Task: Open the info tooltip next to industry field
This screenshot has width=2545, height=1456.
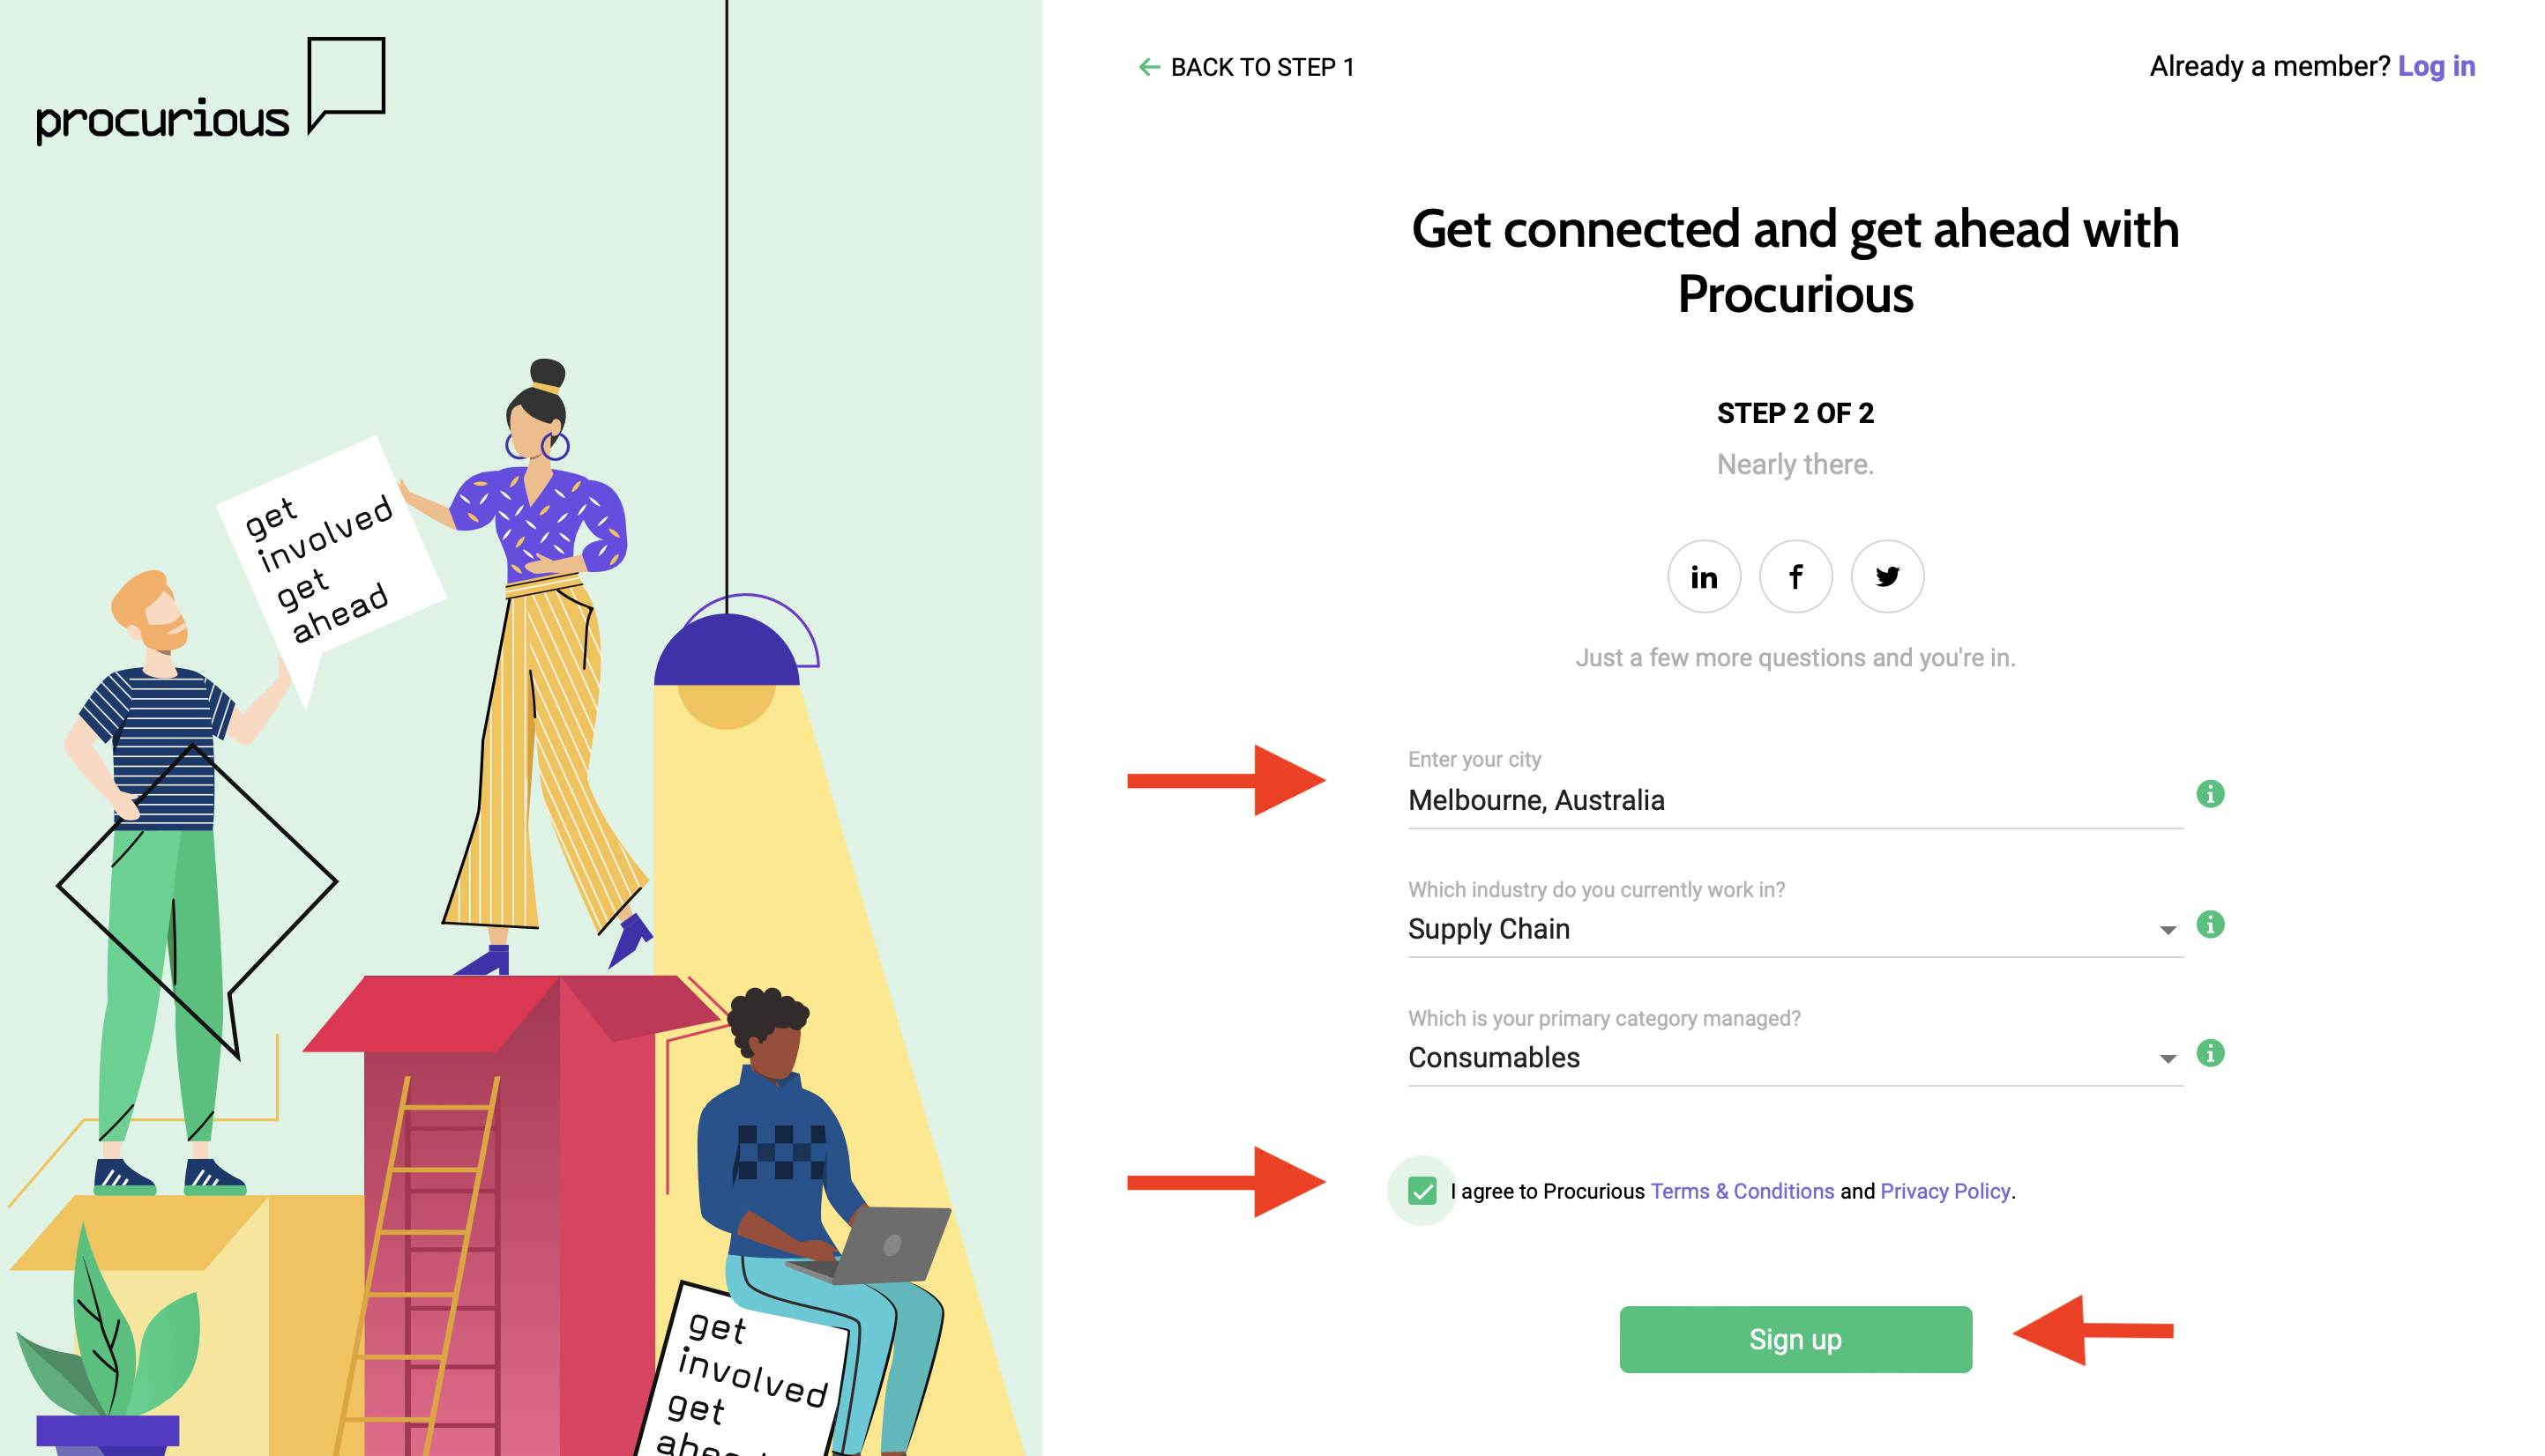Action: [2211, 925]
